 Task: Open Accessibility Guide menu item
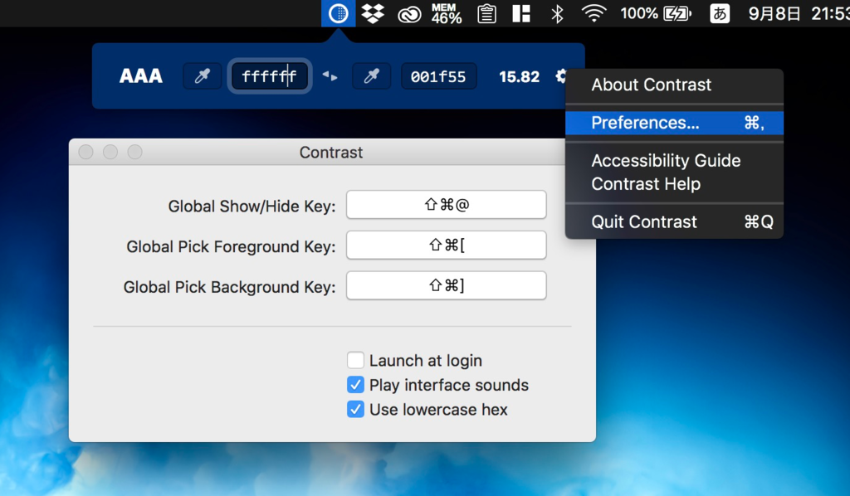(674, 161)
